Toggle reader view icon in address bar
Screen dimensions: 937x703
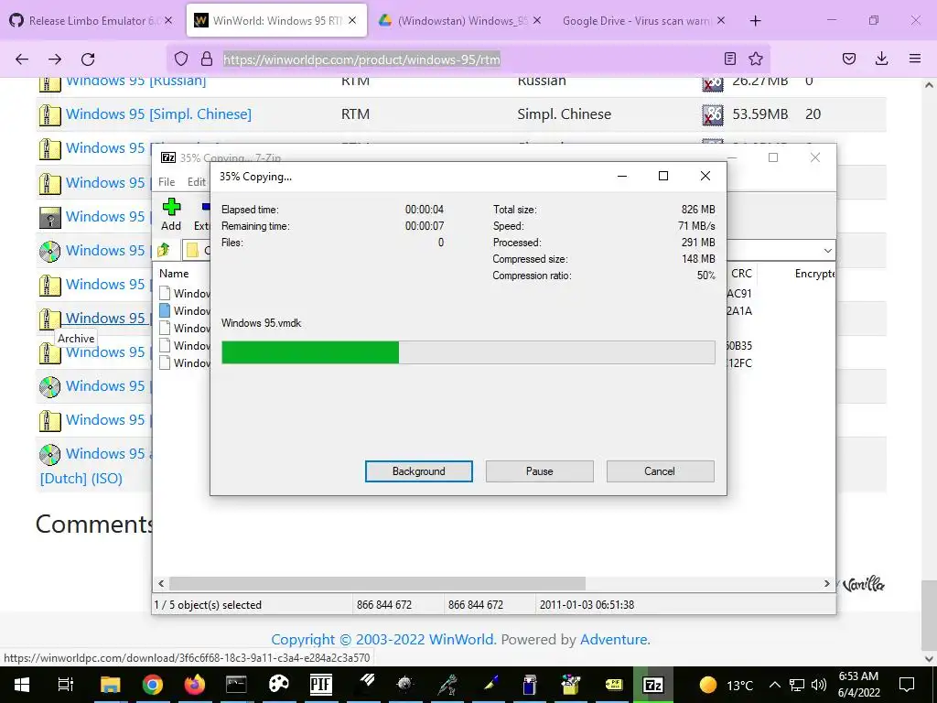click(729, 59)
